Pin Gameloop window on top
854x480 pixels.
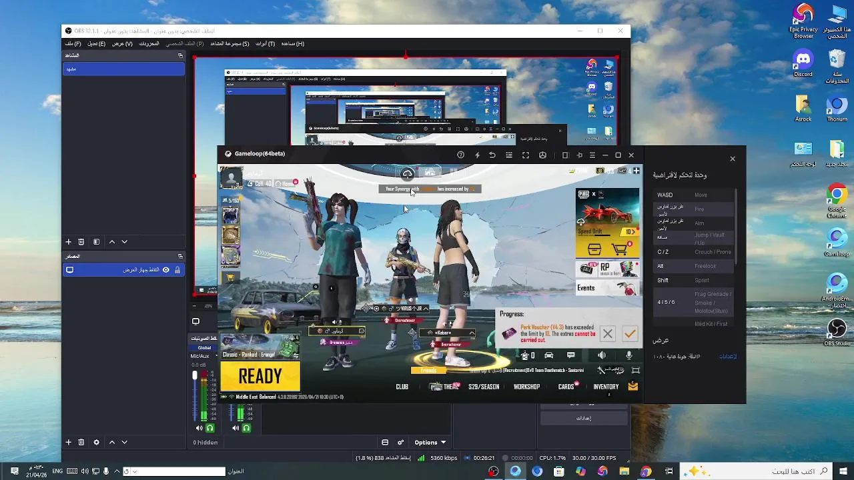pyautogui.click(x=579, y=155)
